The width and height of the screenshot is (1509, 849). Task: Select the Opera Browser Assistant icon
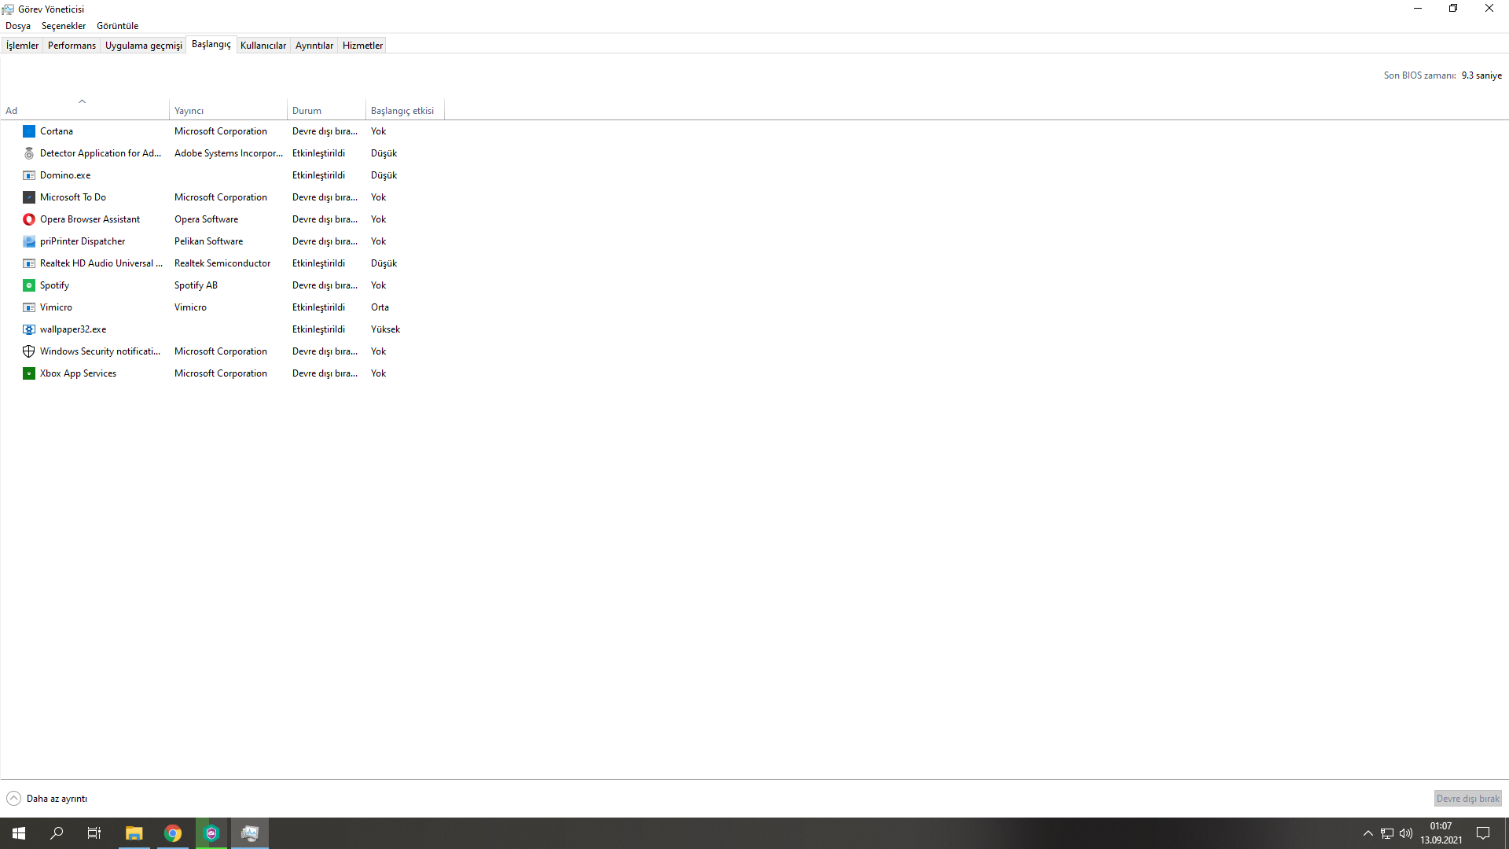[29, 219]
